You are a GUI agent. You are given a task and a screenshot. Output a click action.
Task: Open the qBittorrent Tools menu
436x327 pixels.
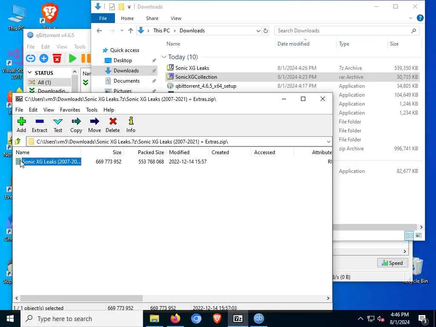coord(80,47)
